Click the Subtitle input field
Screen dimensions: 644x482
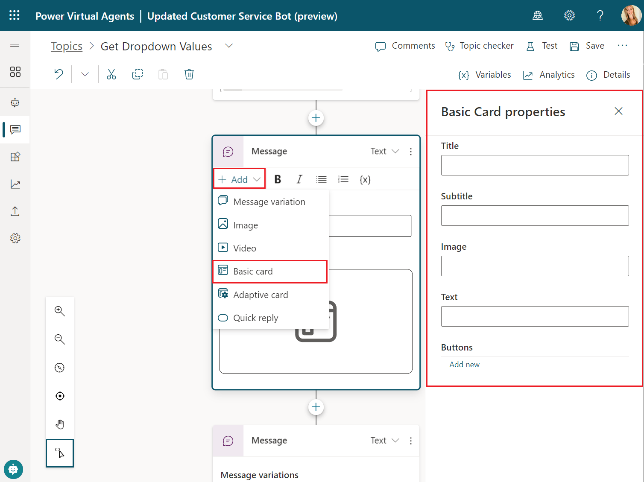tap(535, 216)
